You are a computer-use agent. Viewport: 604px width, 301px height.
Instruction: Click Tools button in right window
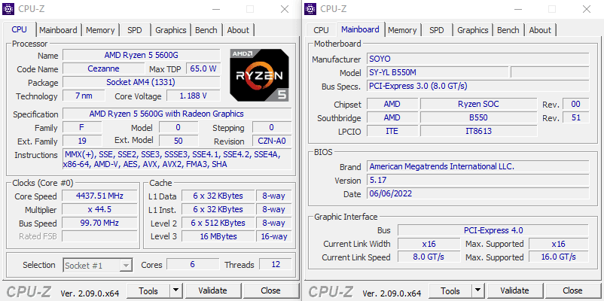[450, 290]
